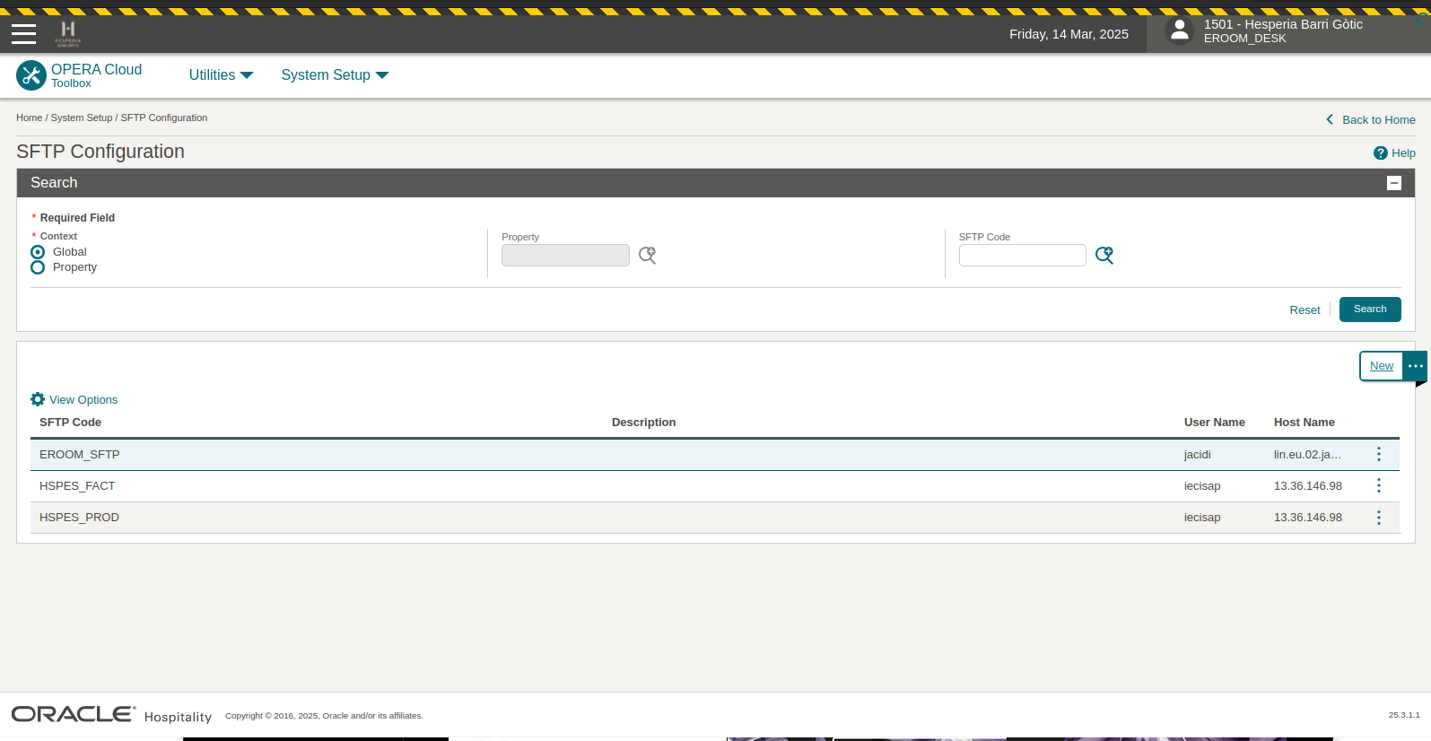Open the Property search magnifier icon
Image resolution: width=1431 pixels, height=741 pixels.
pyautogui.click(x=647, y=256)
